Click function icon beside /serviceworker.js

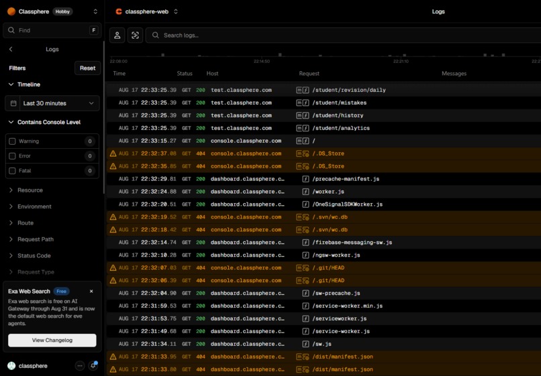[305, 319]
